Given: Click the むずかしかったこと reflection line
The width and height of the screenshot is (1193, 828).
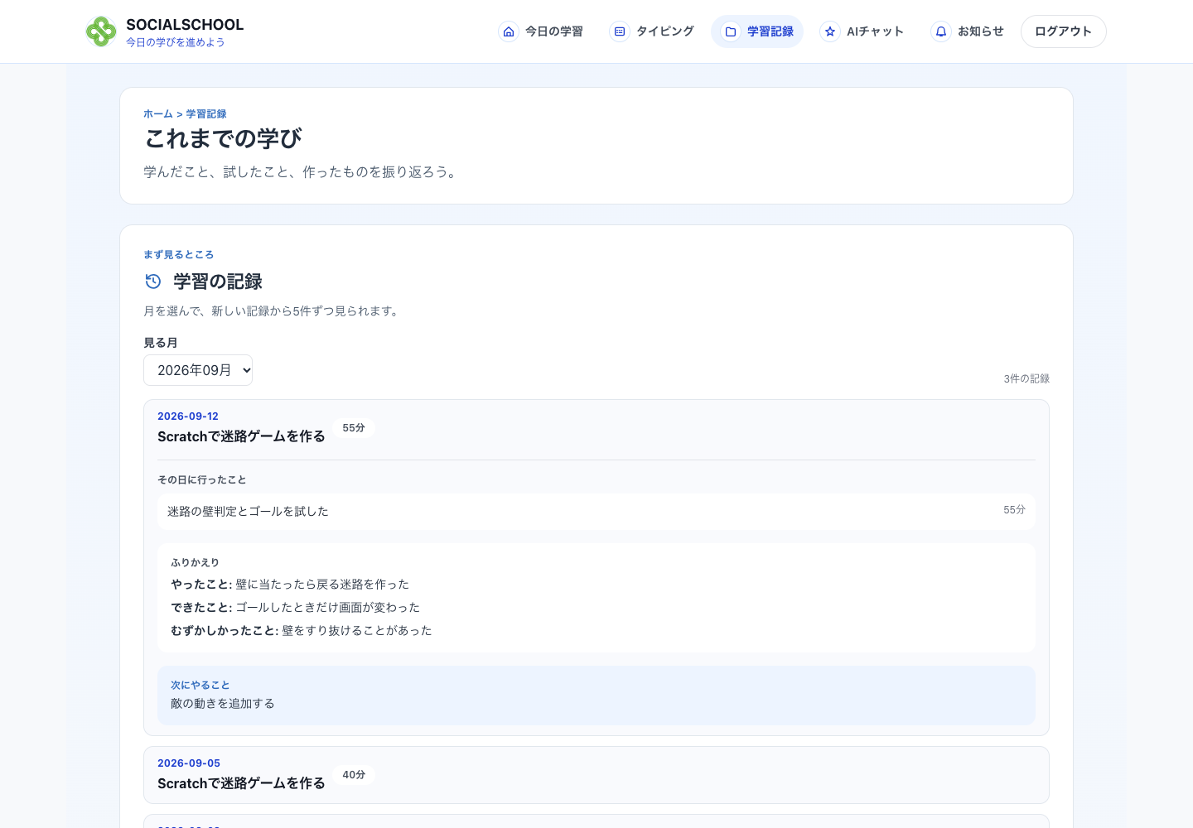Looking at the screenshot, I should point(302,631).
